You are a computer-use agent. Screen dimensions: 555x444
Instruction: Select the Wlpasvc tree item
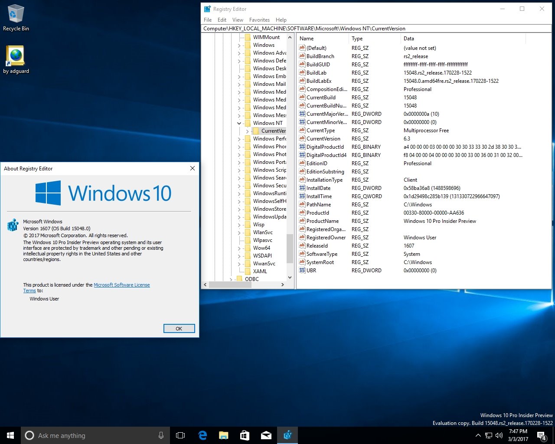[263, 240]
